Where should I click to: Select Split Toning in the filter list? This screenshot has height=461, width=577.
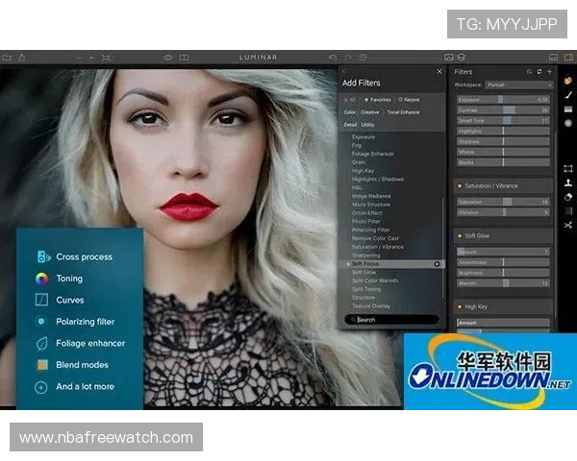(366, 289)
